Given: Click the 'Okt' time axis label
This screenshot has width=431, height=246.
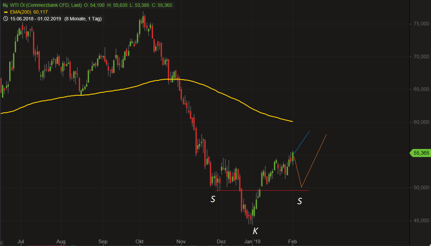Looking at the screenshot, I should pos(139,241).
